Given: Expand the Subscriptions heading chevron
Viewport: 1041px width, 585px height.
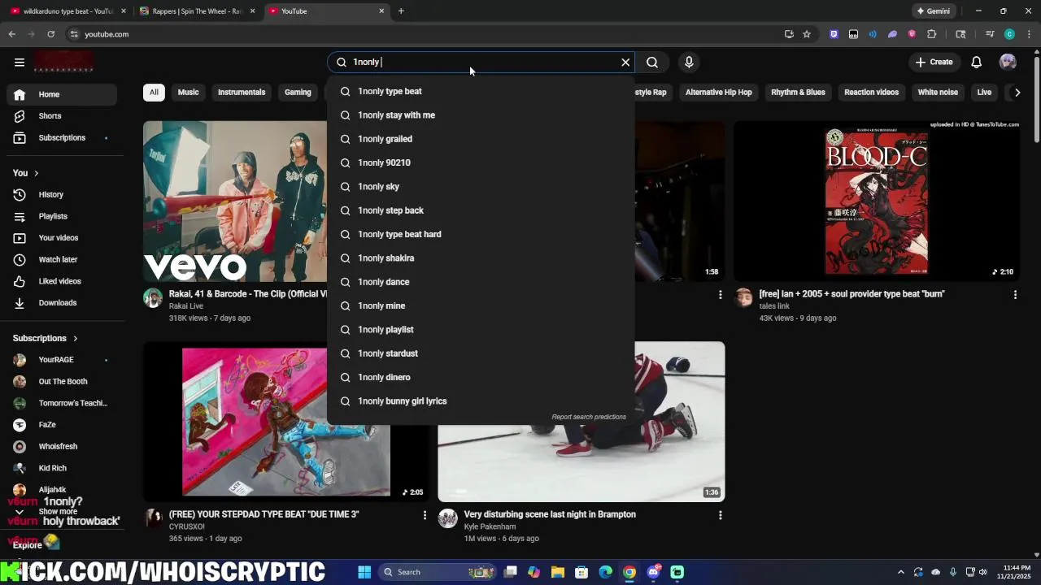Looking at the screenshot, I should pos(75,338).
